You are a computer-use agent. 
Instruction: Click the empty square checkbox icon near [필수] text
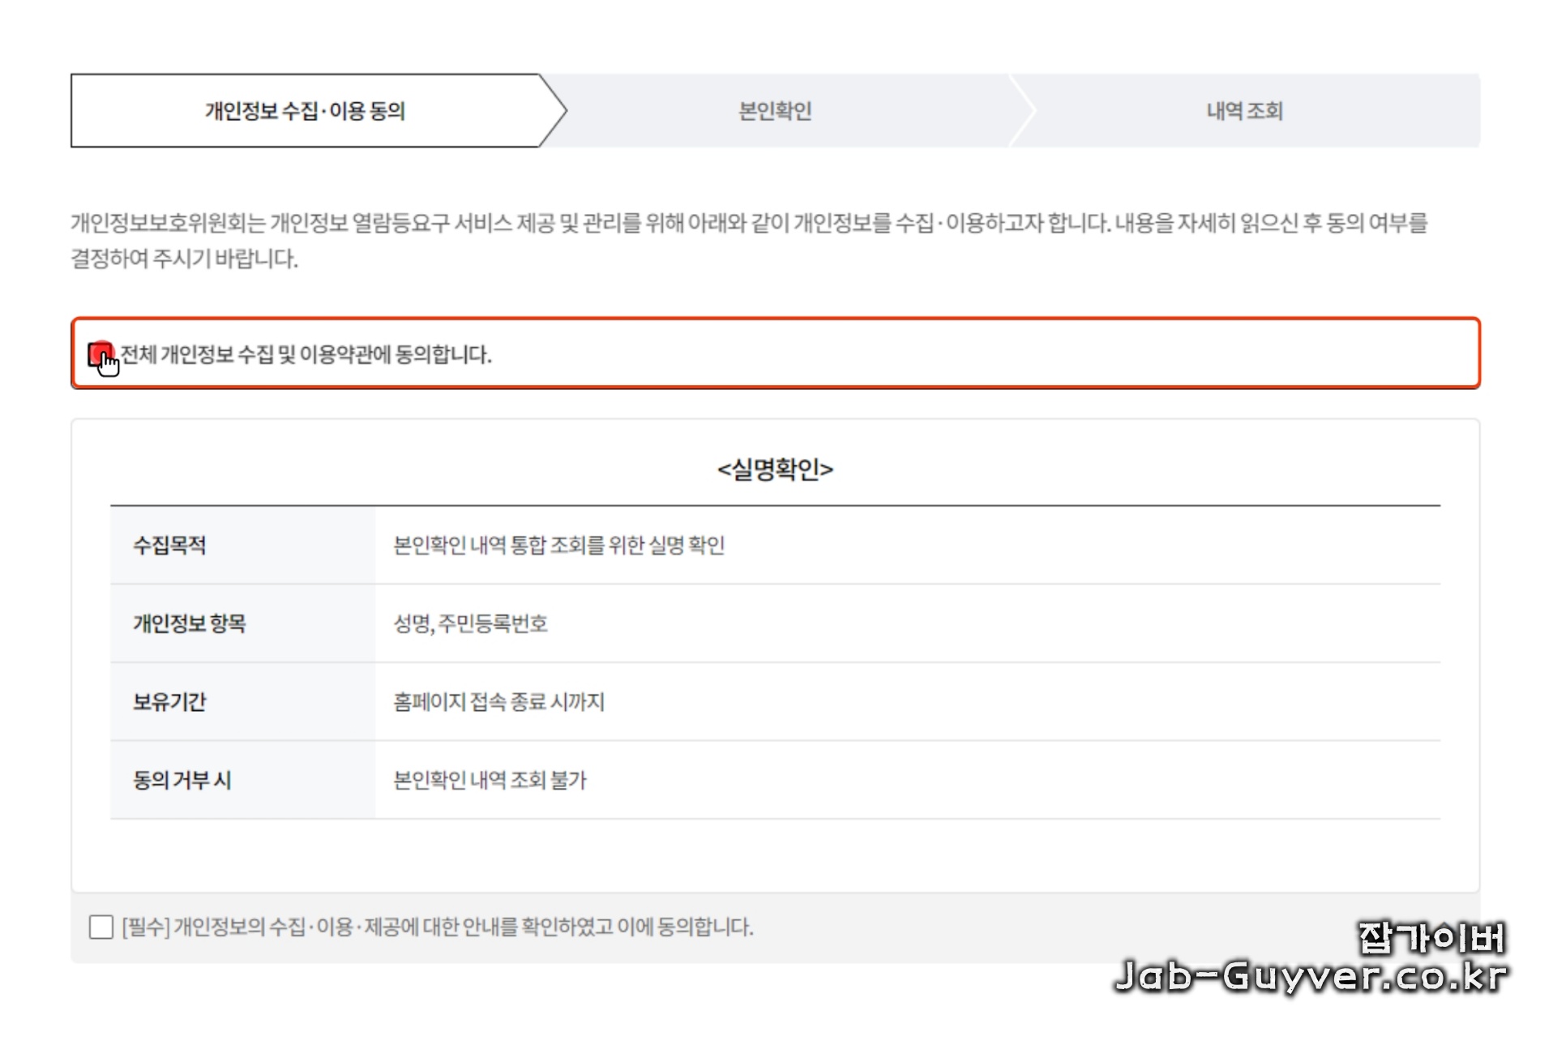pos(101,927)
